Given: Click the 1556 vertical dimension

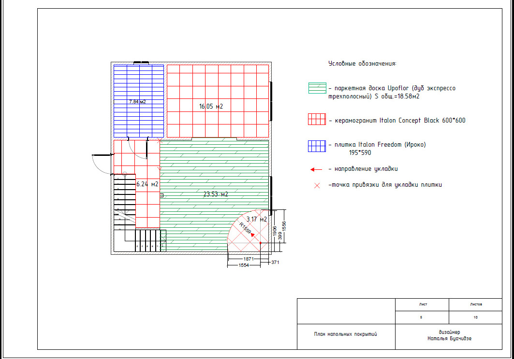Looking at the screenshot, I should (284, 226).
